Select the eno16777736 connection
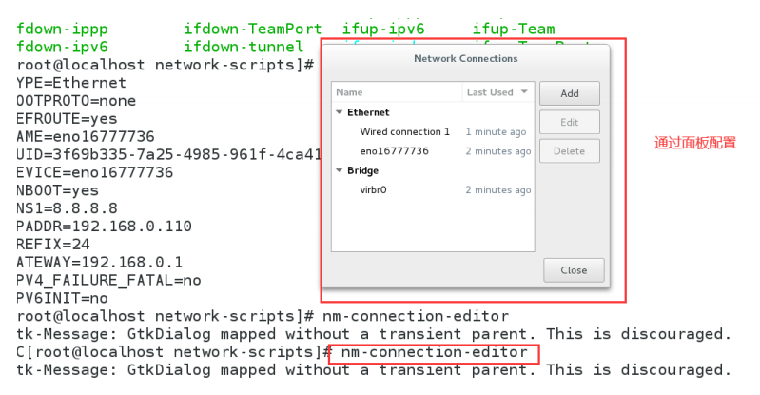Screen dimensions: 760x395 point(394,151)
